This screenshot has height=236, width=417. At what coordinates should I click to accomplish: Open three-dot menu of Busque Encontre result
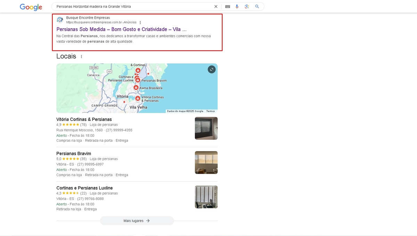140,23
